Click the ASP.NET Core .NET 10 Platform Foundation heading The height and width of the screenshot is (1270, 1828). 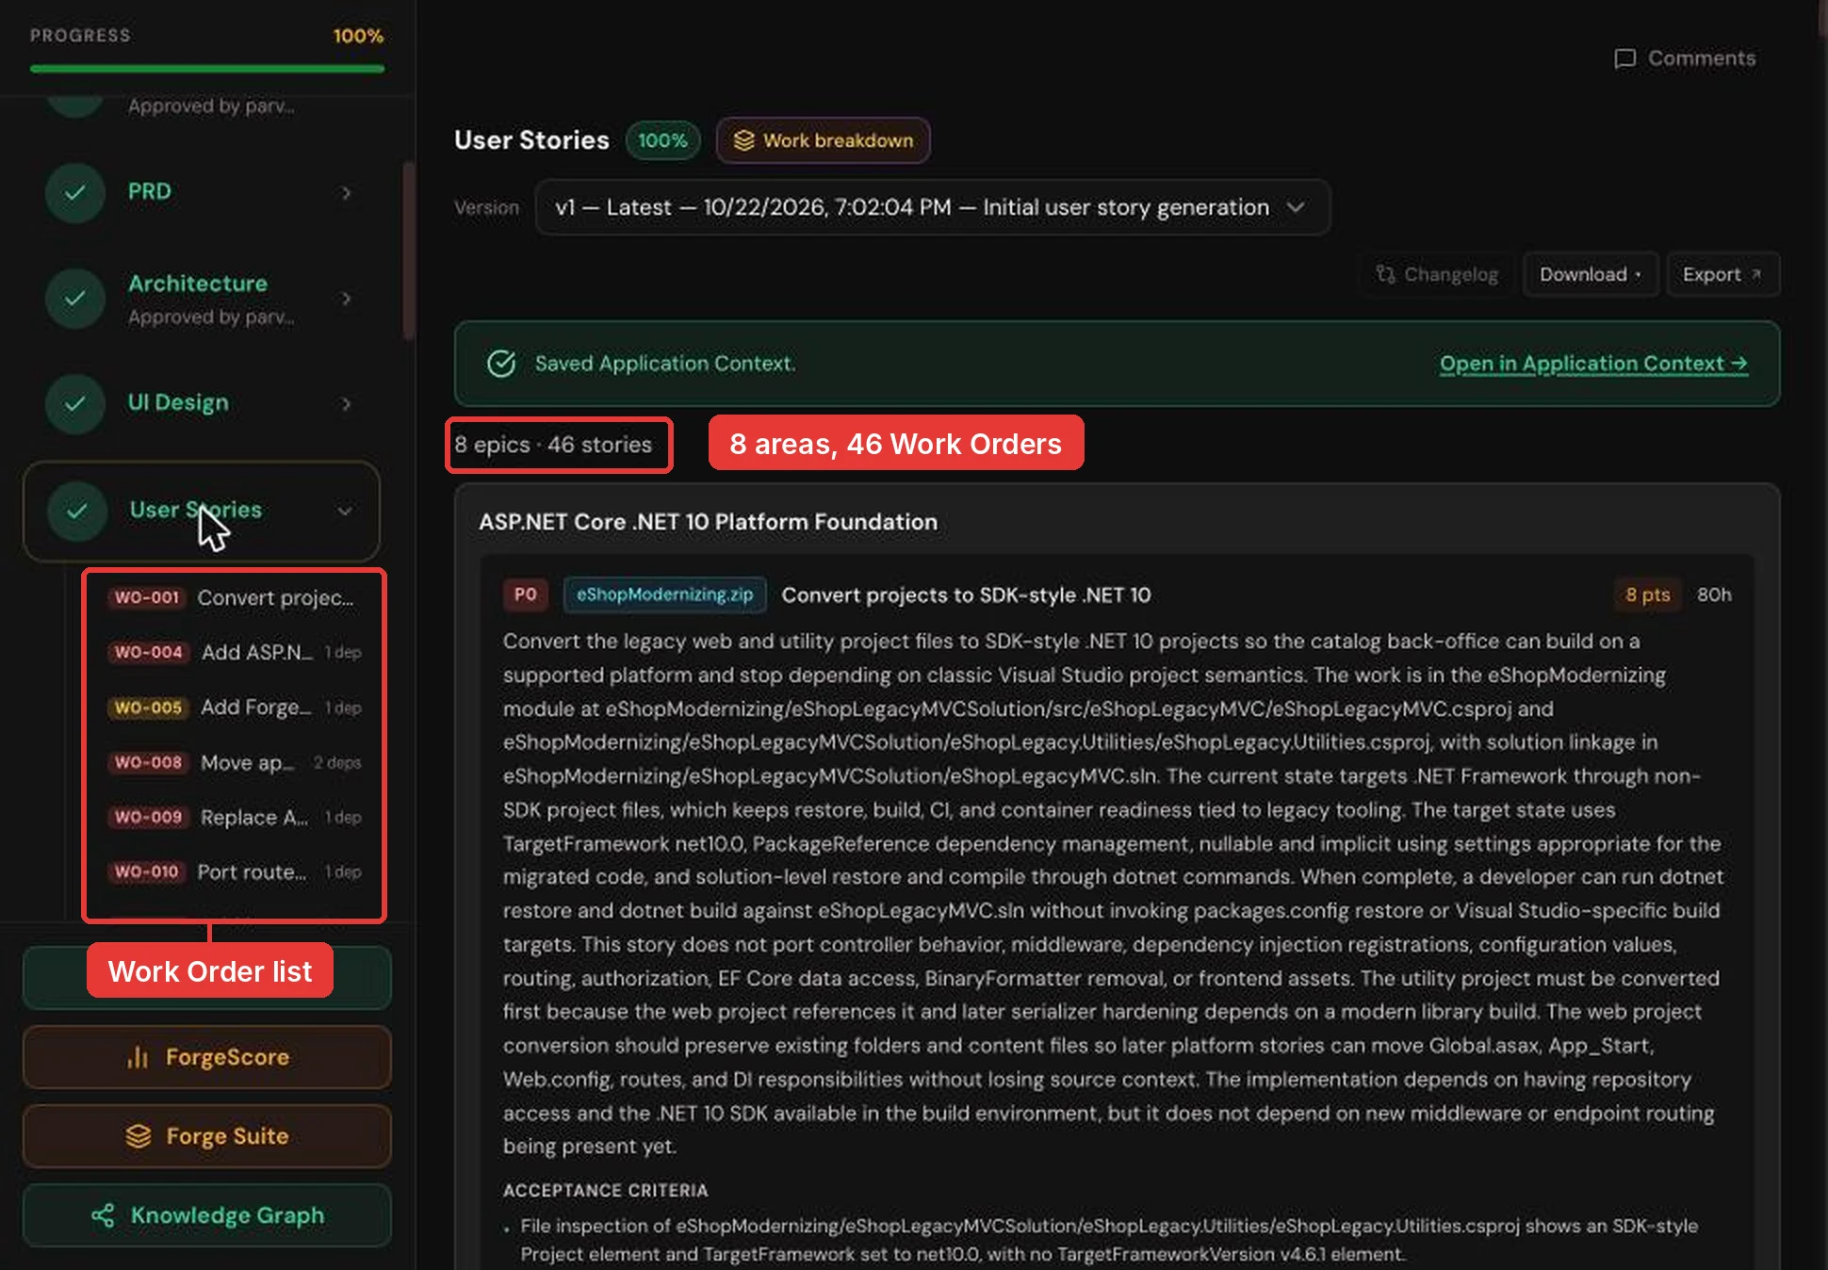coord(708,522)
